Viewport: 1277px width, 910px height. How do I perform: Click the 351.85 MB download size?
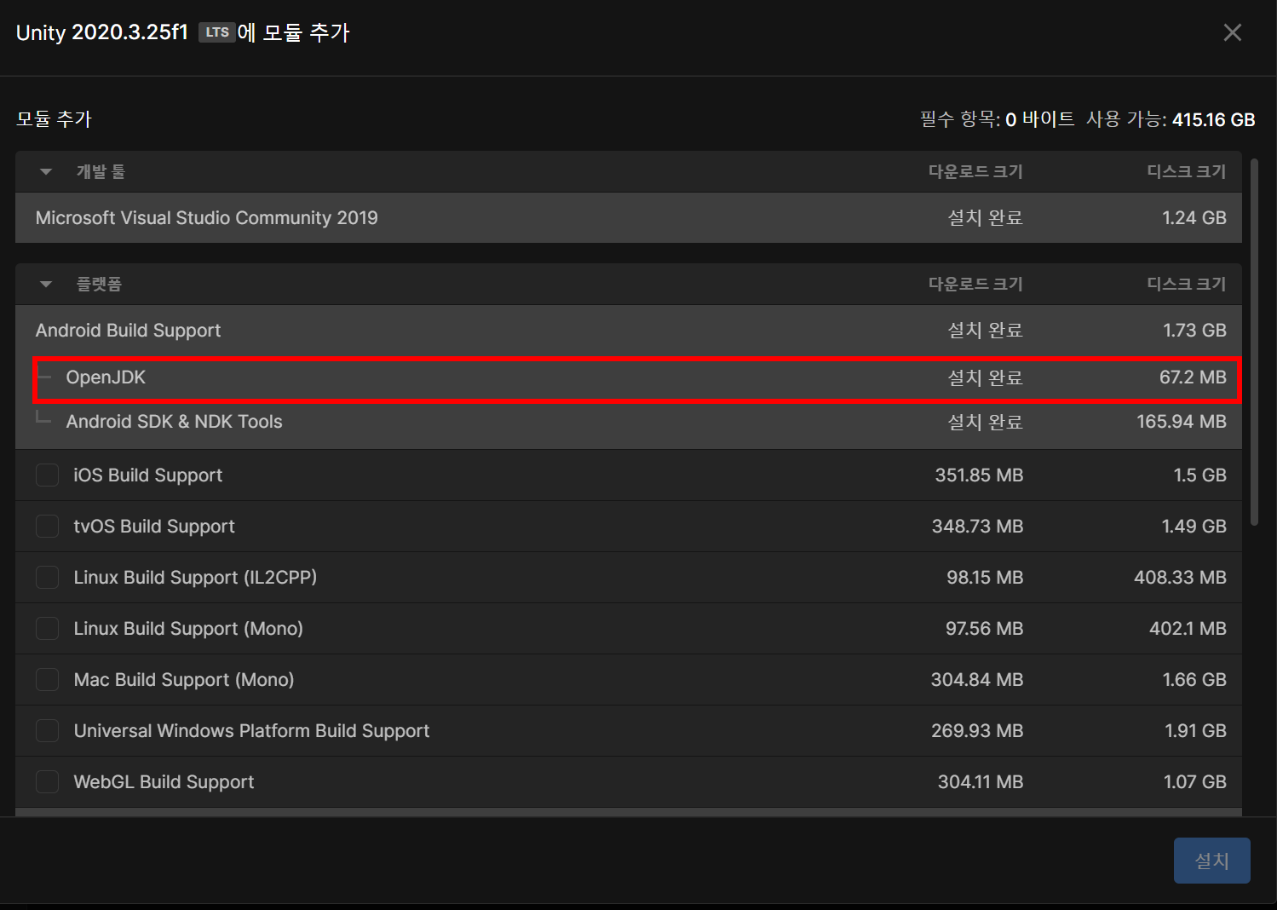point(979,475)
